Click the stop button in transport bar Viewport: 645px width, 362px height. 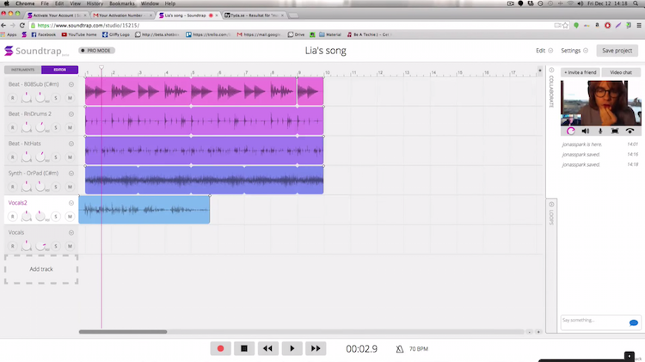coord(244,348)
